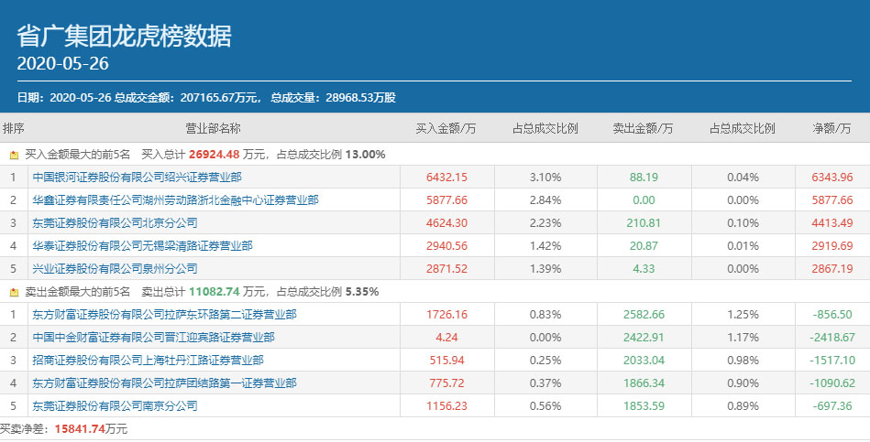Select buy amount 1156.23 cell
870x442 pixels.
(x=446, y=406)
